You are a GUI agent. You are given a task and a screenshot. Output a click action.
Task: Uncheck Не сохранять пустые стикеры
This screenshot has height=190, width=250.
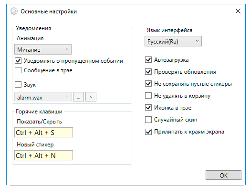coord(148,84)
